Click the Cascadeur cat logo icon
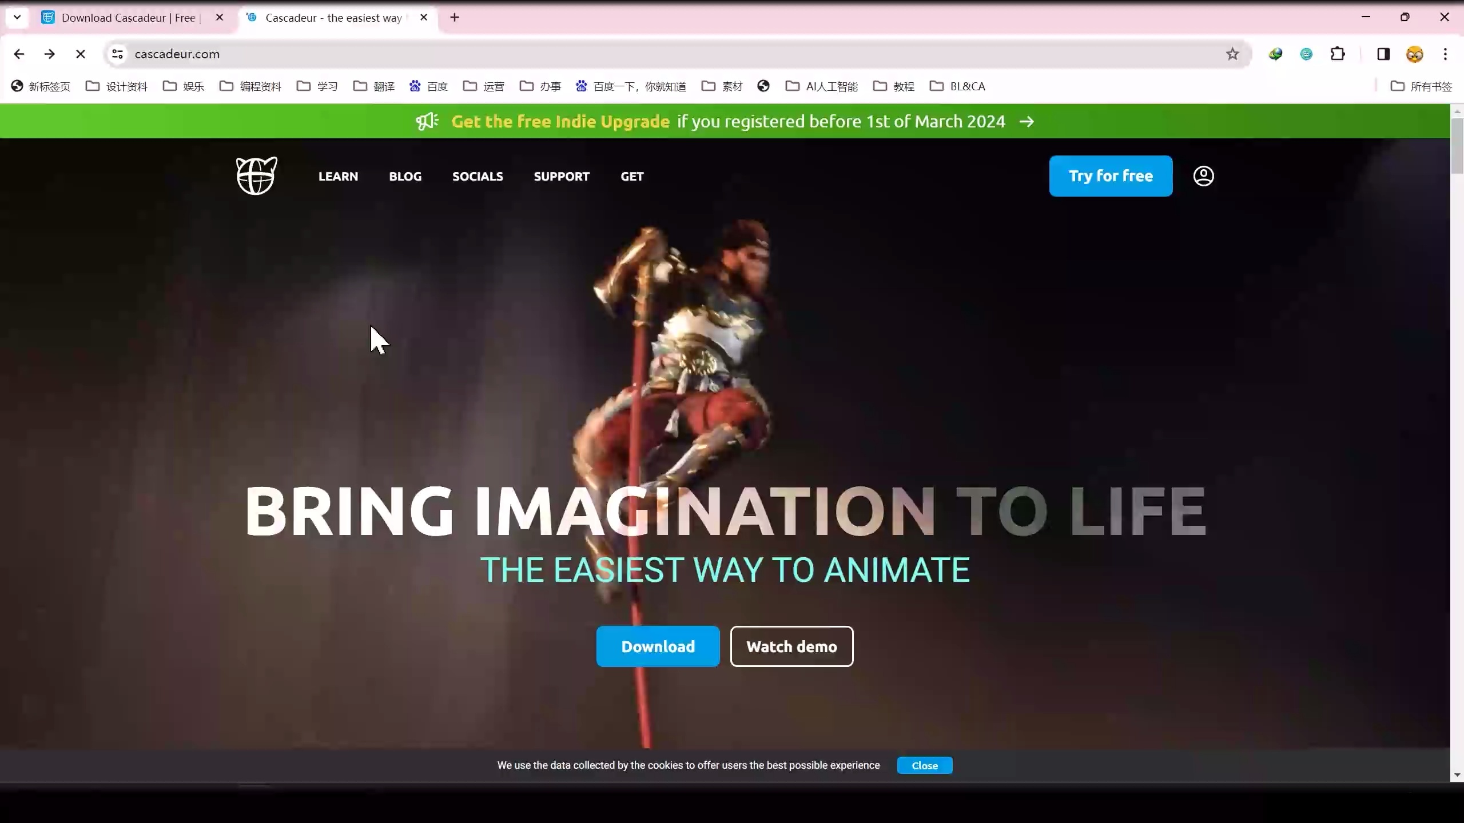The width and height of the screenshot is (1464, 823). pos(256,175)
